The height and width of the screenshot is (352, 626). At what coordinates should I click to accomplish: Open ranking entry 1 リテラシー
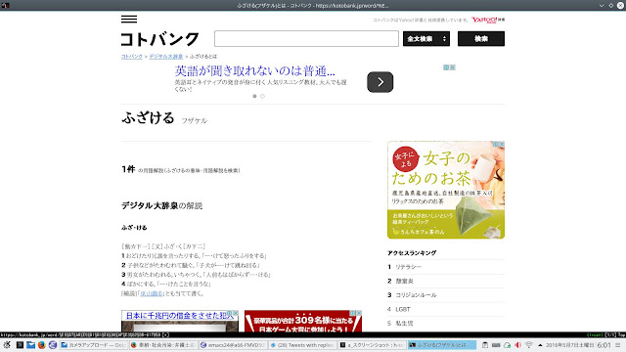pos(446,267)
